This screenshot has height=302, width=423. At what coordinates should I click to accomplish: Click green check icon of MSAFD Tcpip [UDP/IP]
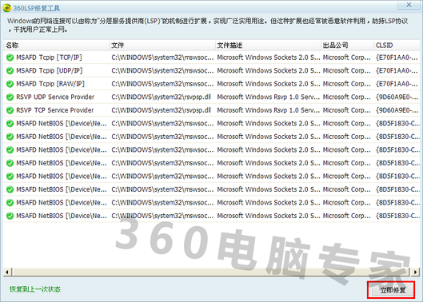tap(10, 70)
